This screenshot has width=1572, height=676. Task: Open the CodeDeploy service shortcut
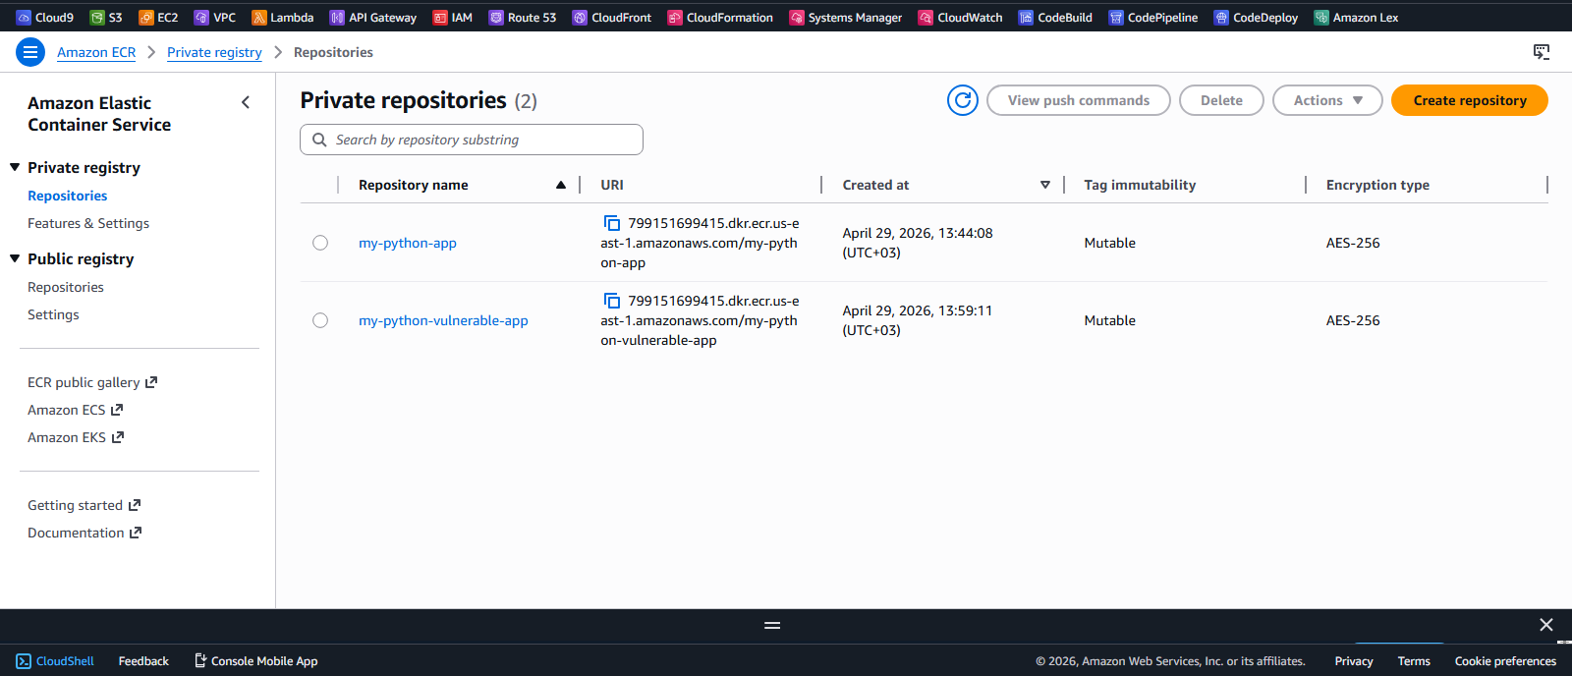(x=1256, y=17)
